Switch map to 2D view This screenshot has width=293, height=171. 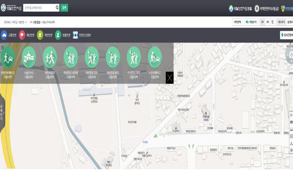pyautogui.click(x=262, y=22)
